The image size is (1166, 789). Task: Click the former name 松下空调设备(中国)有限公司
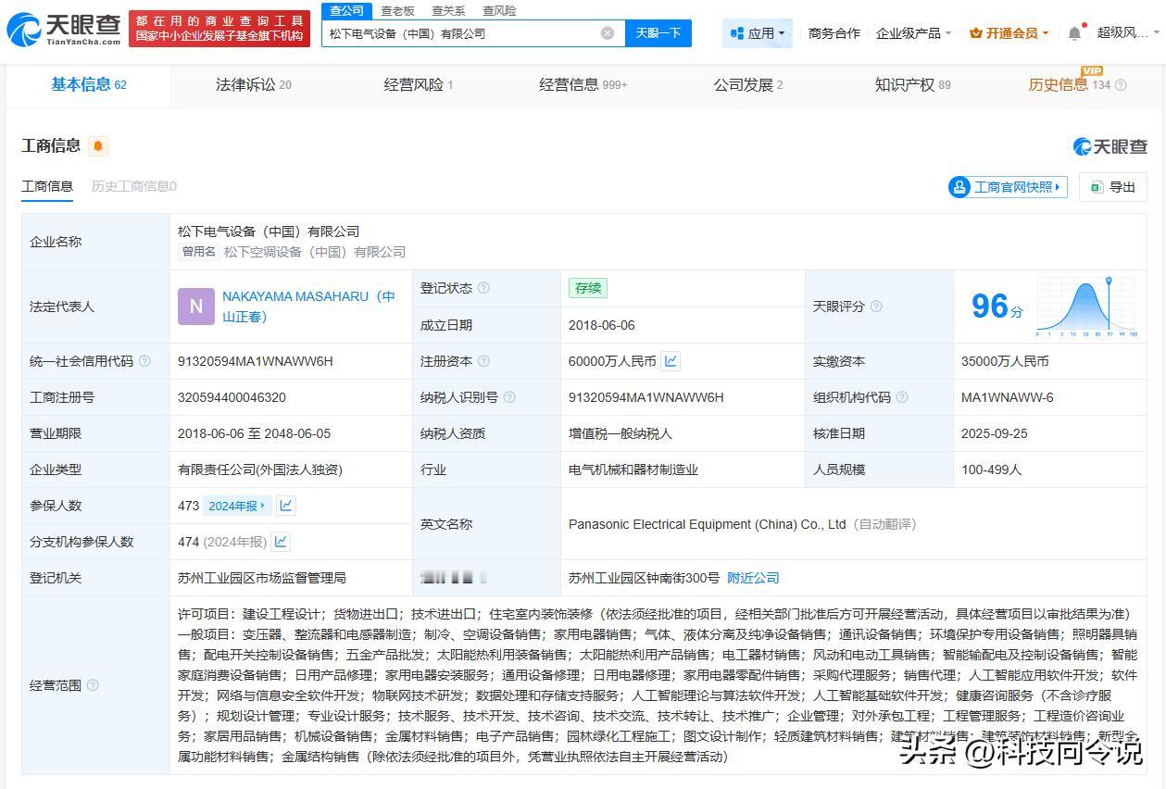(x=315, y=252)
